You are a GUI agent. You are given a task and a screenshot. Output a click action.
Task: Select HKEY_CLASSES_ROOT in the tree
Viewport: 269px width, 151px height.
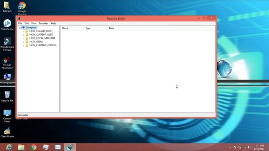[41, 31]
